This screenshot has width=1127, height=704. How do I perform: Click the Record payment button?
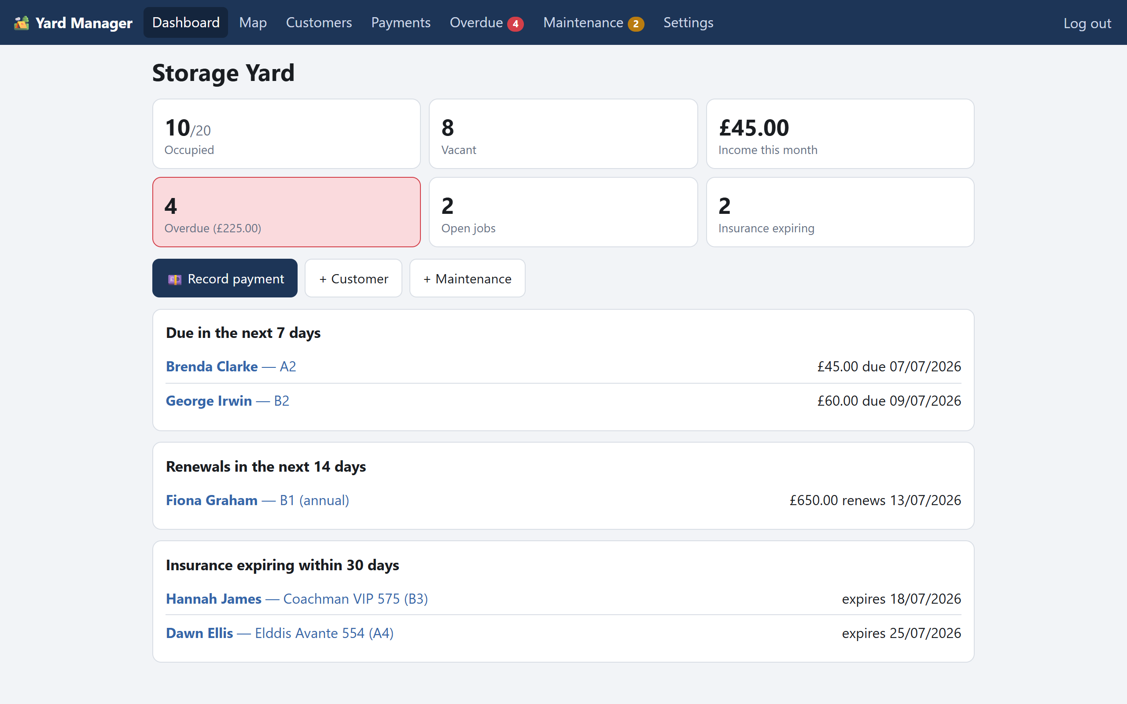tap(225, 279)
